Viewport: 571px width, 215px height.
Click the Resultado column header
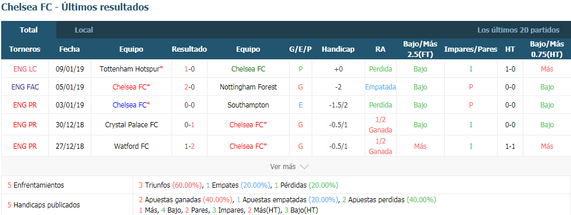(190, 49)
